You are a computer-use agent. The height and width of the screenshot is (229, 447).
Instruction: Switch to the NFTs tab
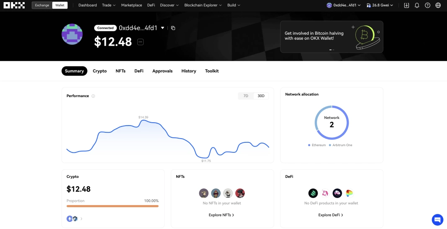(120, 71)
